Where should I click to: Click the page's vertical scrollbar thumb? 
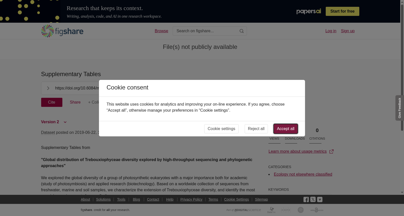tap(402, 68)
